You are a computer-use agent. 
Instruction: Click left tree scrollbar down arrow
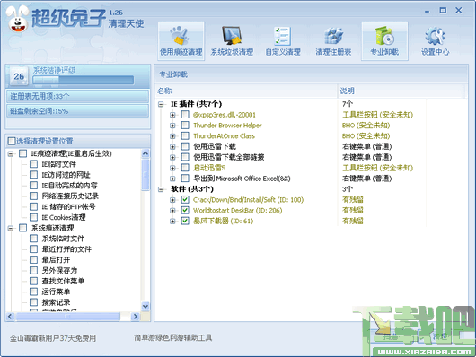(x=145, y=306)
